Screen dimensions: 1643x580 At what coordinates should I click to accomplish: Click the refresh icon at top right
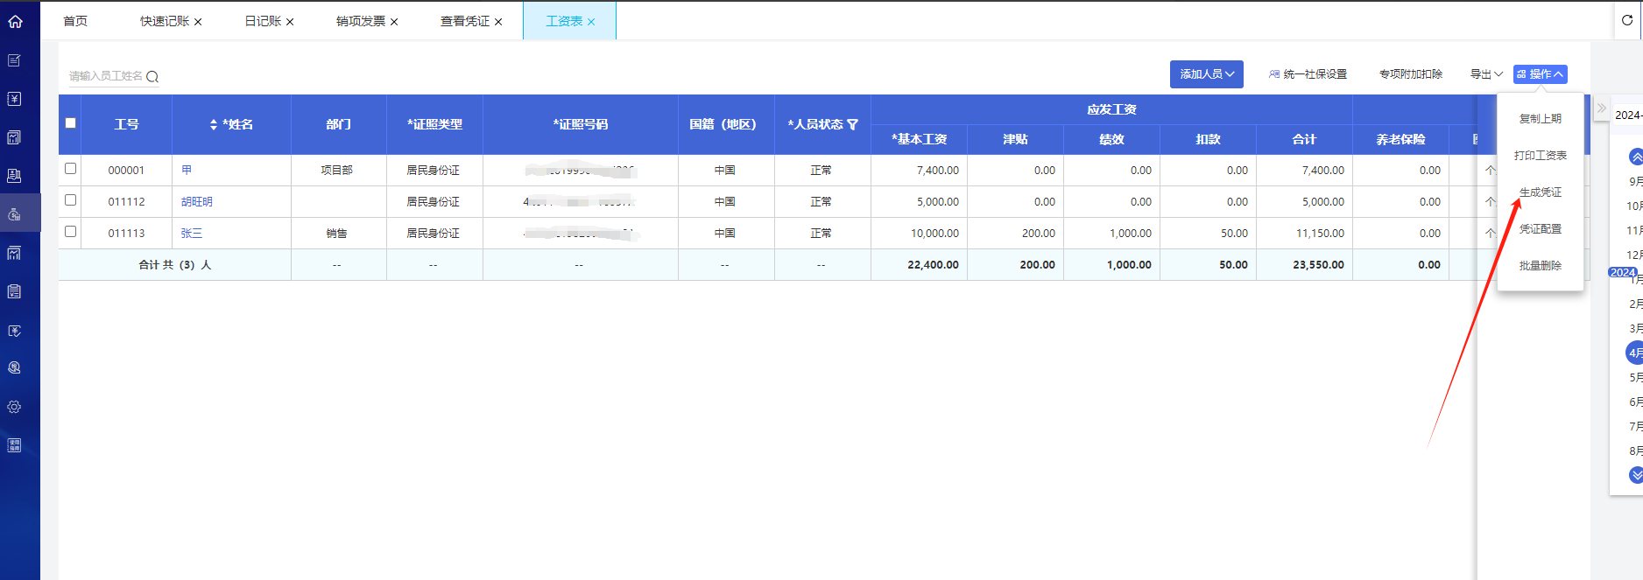[x=1627, y=20]
